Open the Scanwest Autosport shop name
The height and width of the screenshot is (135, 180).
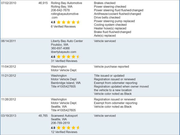pyautogui.click(x=64, y=116)
